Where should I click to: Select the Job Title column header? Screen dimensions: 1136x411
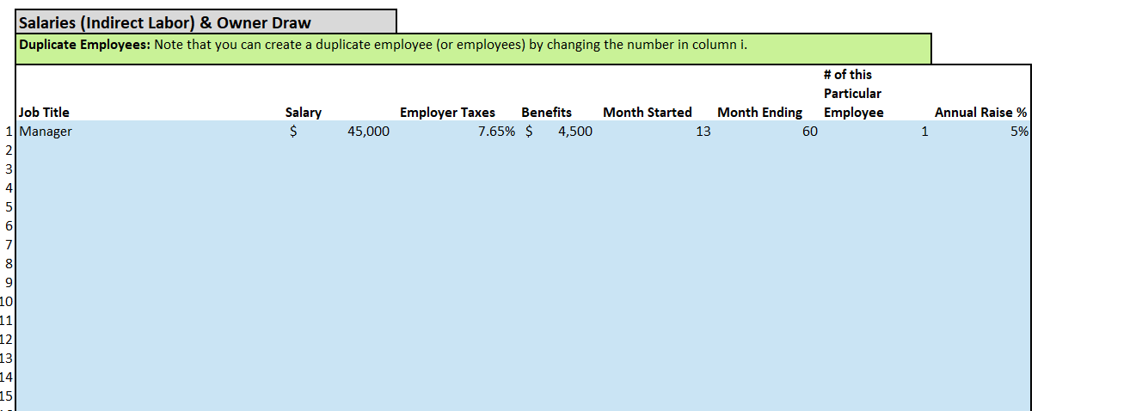(45, 112)
